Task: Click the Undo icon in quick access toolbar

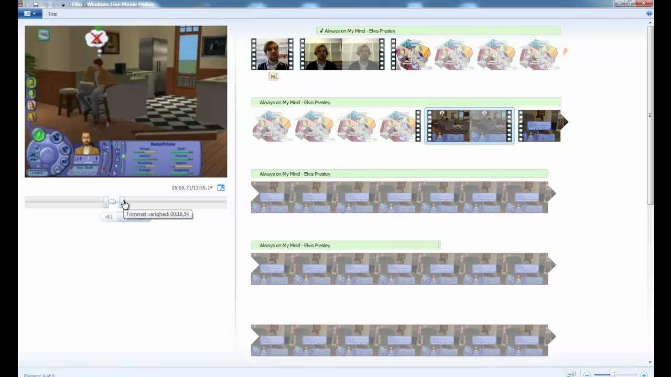Action: pyautogui.click(x=45, y=4)
